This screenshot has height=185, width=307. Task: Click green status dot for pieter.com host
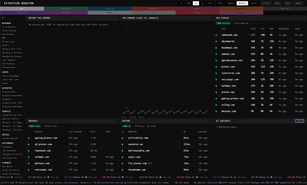(x=216, y=67)
